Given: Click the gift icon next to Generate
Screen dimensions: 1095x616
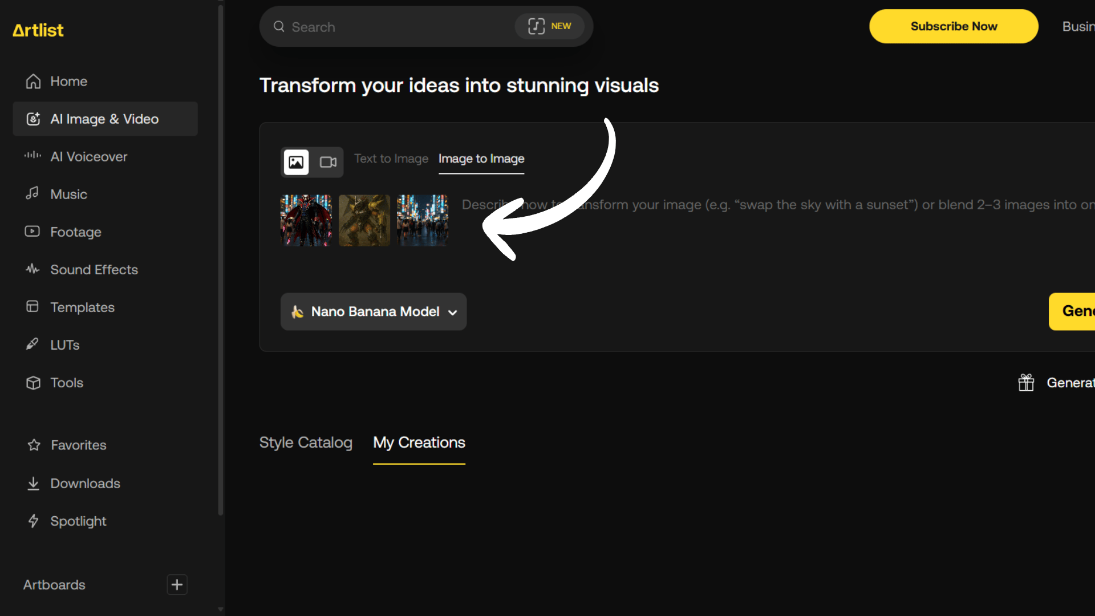Looking at the screenshot, I should (x=1026, y=383).
